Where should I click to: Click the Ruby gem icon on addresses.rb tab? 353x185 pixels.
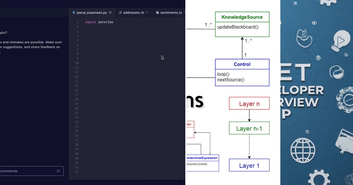(120, 12)
